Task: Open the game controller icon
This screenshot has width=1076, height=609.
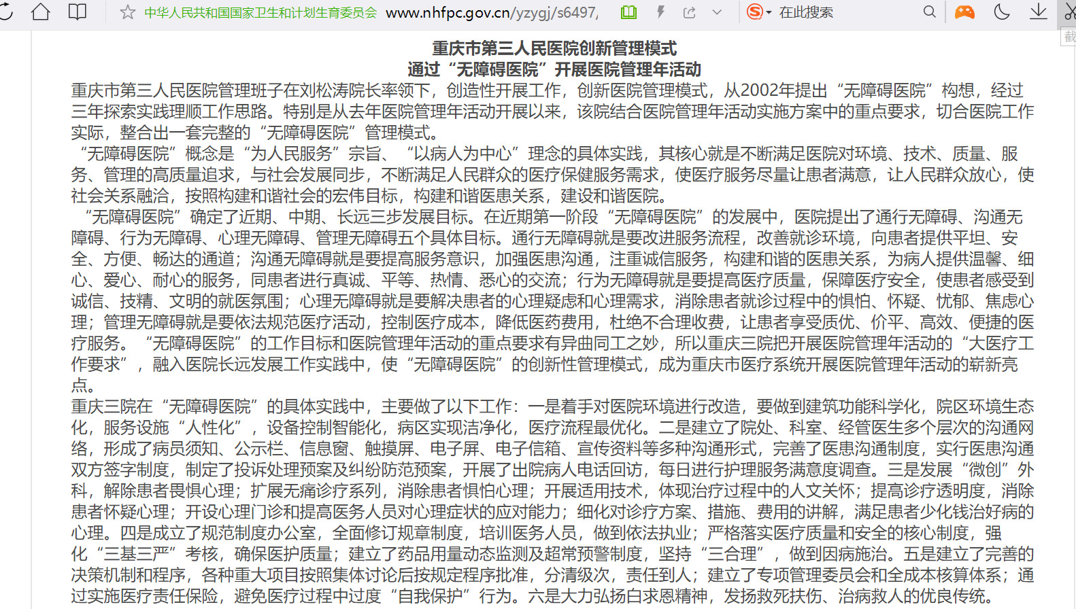Action: 964,12
